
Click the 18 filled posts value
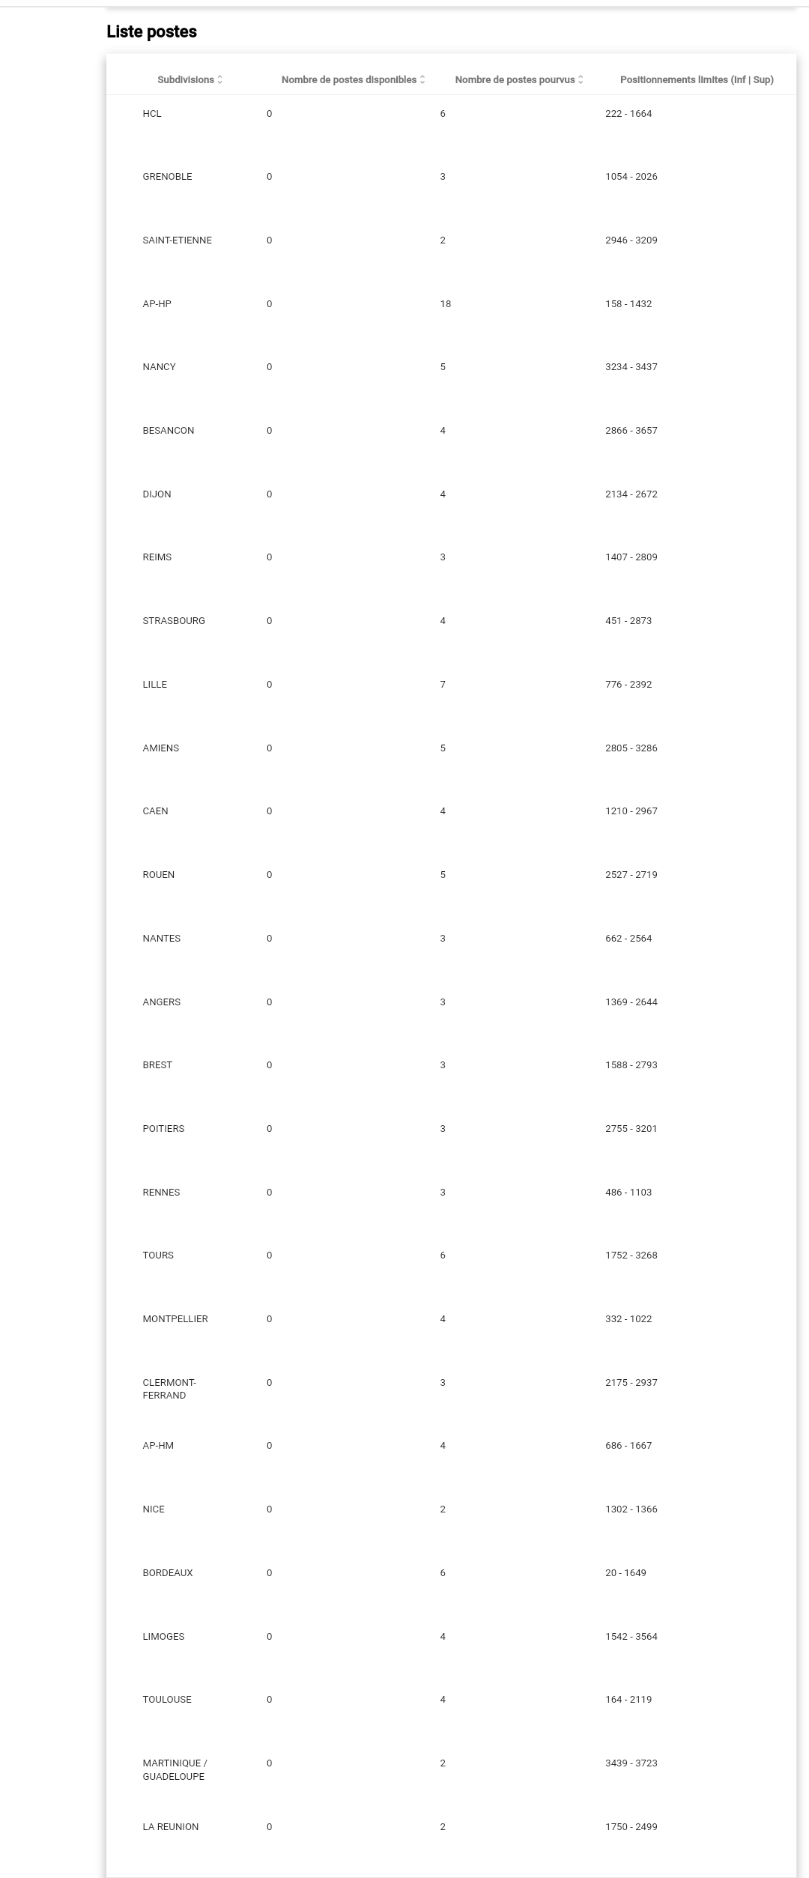pos(445,304)
